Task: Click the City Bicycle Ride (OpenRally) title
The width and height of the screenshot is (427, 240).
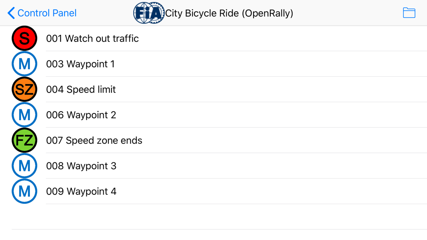Action: [229, 13]
